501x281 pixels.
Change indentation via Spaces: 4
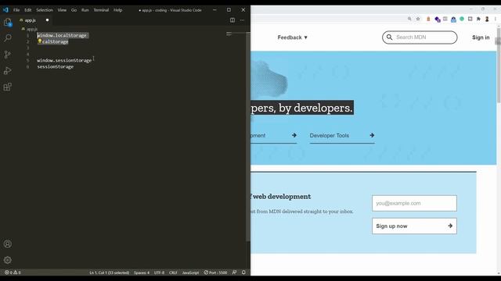point(142,272)
